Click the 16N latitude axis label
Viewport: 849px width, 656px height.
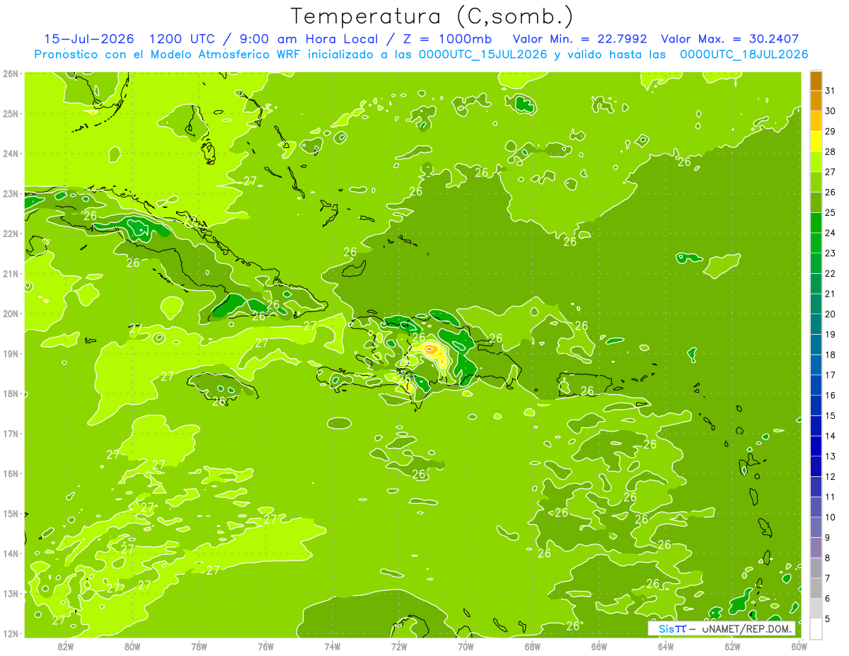(10, 473)
